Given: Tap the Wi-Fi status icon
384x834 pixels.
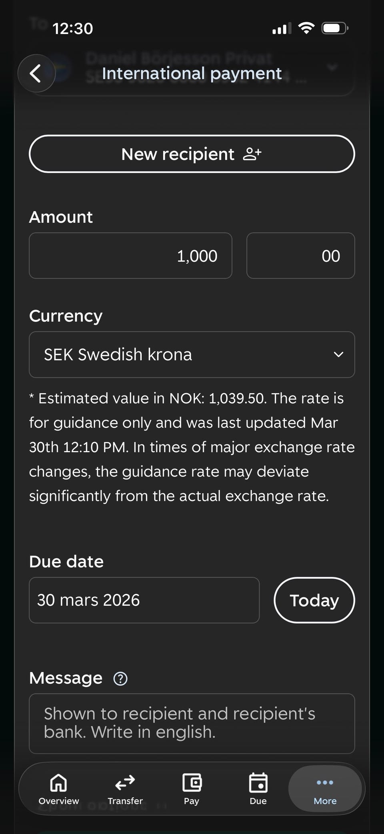Looking at the screenshot, I should point(306,28).
